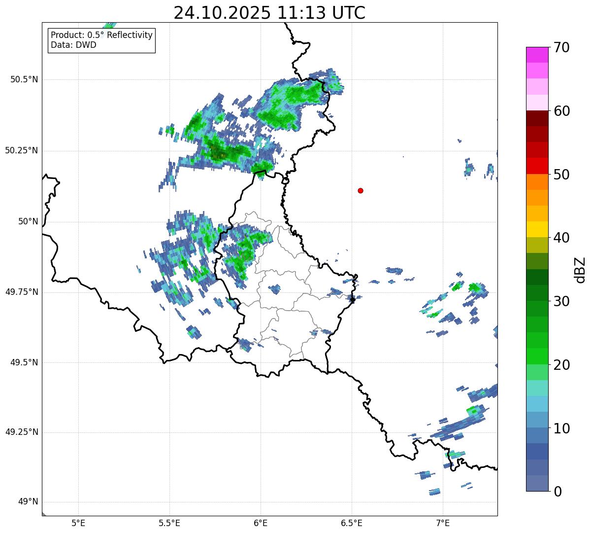This screenshot has height=533, width=592.
Task: Click the 'Product: 0.5° Reflectivity' label
Action: (101, 36)
